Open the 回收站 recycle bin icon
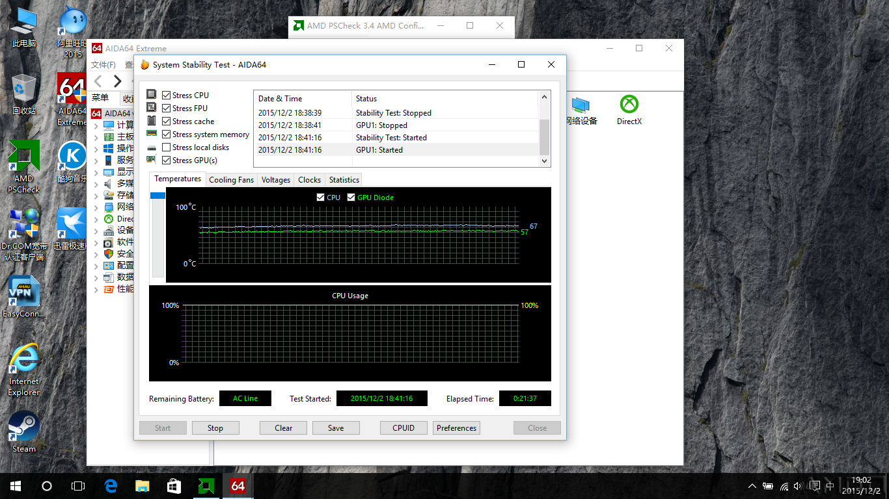 [x=24, y=94]
